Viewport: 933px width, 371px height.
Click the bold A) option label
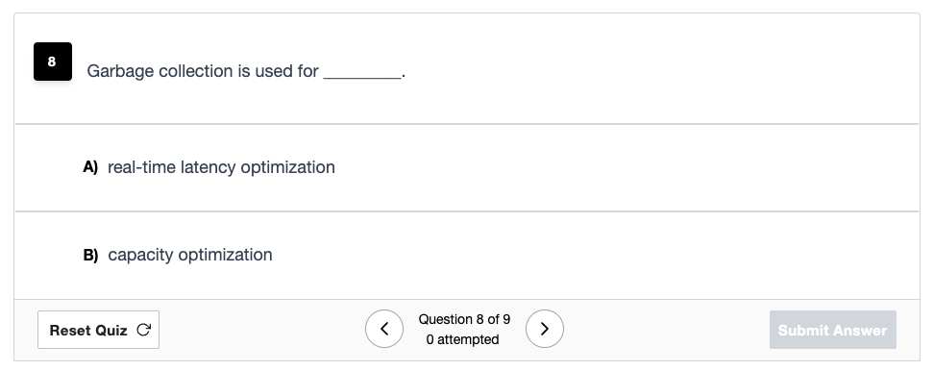point(90,167)
